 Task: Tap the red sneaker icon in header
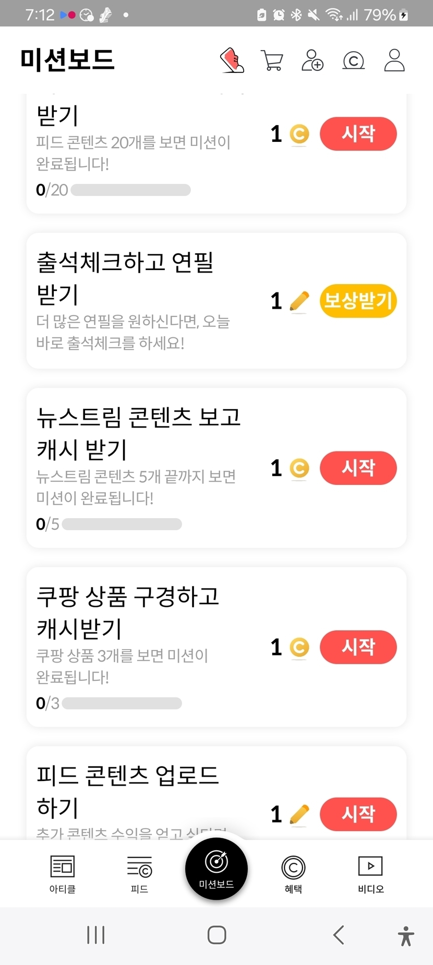[232, 60]
